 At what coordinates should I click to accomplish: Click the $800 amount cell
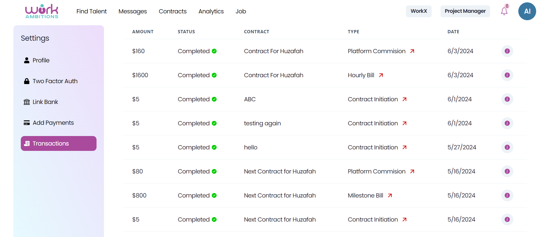[139, 195]
